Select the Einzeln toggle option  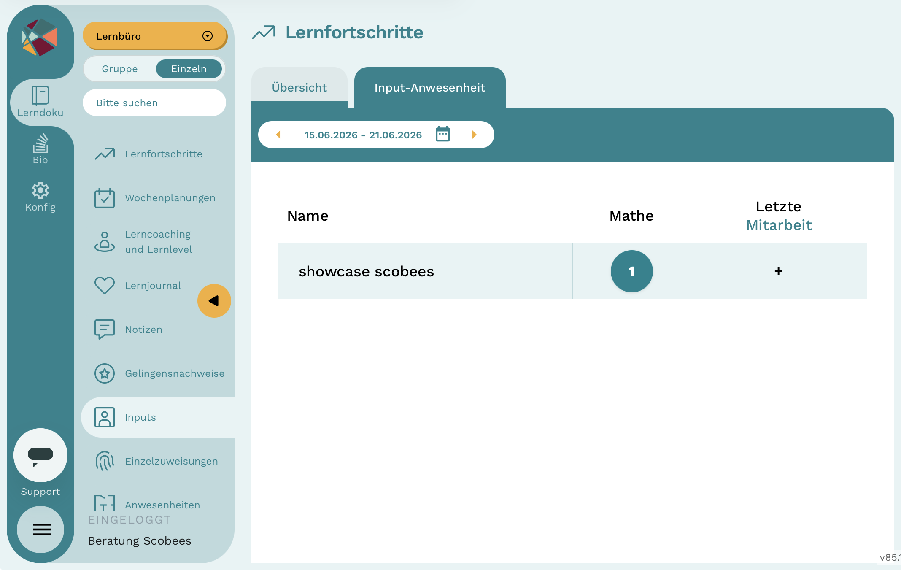(x=189, y=69)
